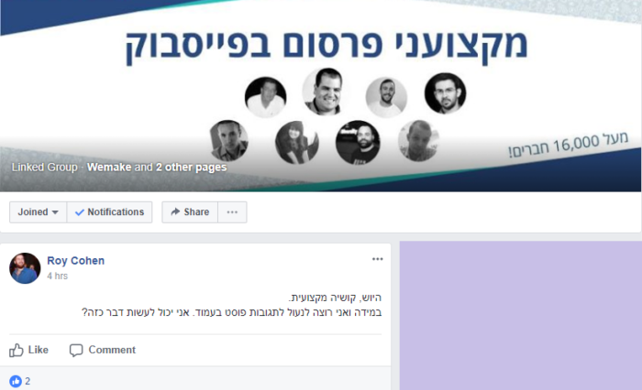Open the Wemake linked page

pyautogui.click(x=109, y=168)
